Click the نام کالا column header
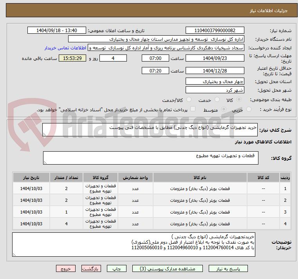Screen dimensions: 298x279 click(x=200, y=178)
